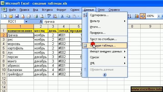Open the Окно menu

point(101,10)
